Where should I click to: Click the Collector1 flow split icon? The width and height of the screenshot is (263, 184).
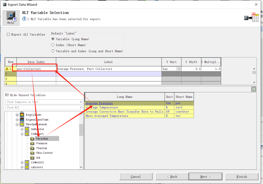pos(27,134)
